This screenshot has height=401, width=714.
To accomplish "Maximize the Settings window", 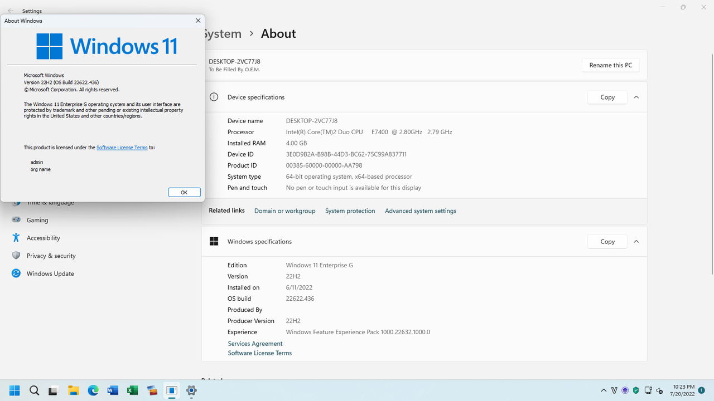I will coord(683,7).
